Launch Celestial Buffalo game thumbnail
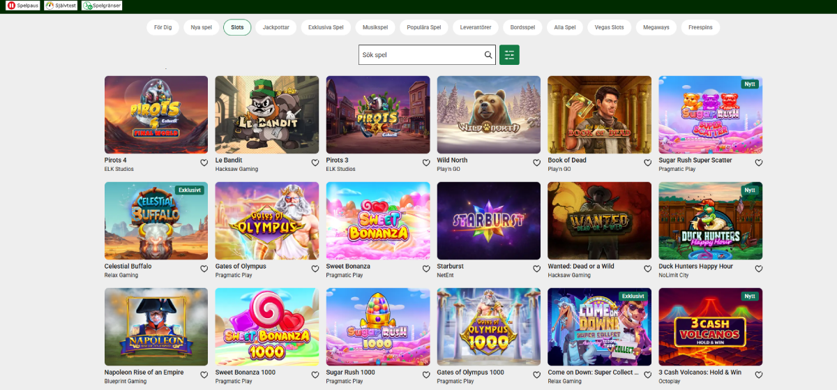The width and height of the screenshot is (837, 390). pos(156,220)
